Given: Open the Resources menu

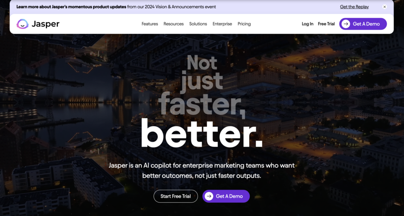Looking at the screenshot, I should coord(174,24).
